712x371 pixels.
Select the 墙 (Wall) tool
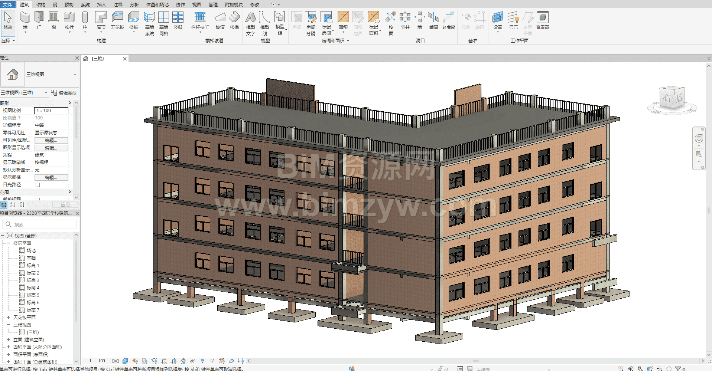pos(25,21)
